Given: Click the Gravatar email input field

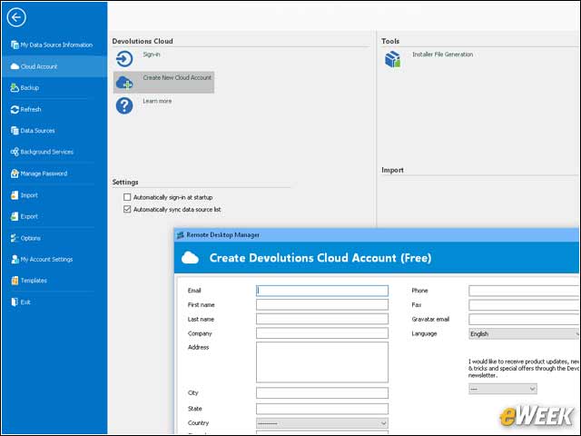Looking at the screenshot, I should tap(524, 319).
